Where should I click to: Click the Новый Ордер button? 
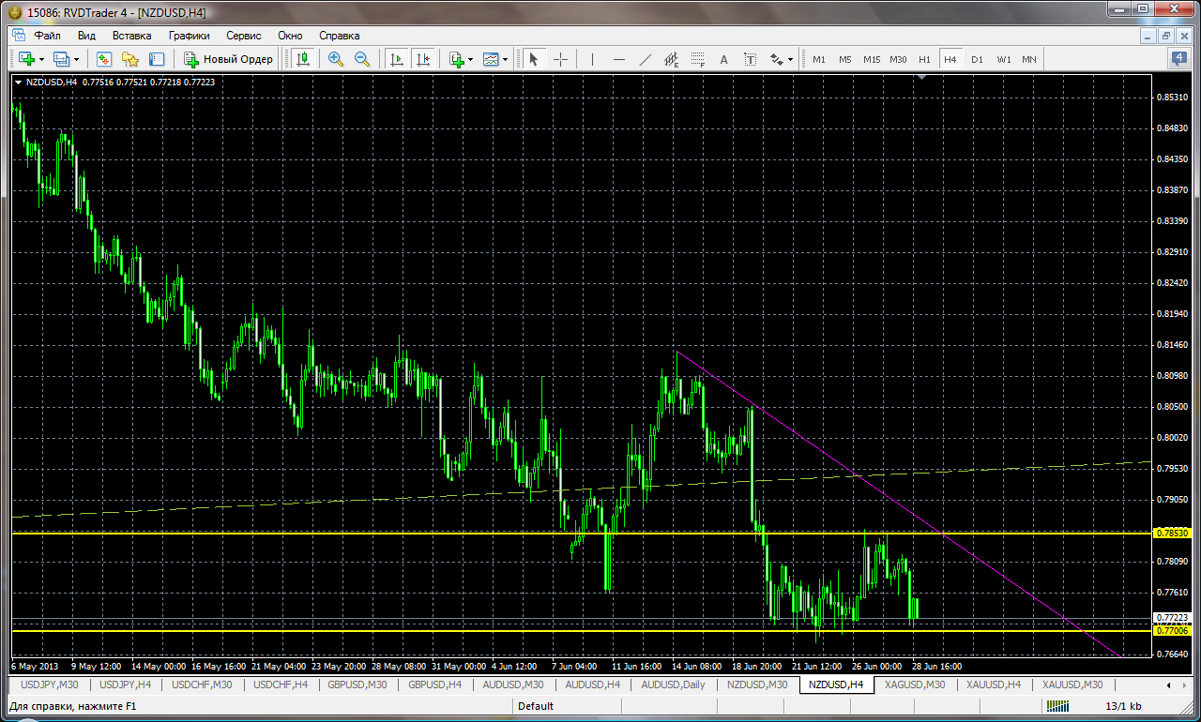pos(228,59)
